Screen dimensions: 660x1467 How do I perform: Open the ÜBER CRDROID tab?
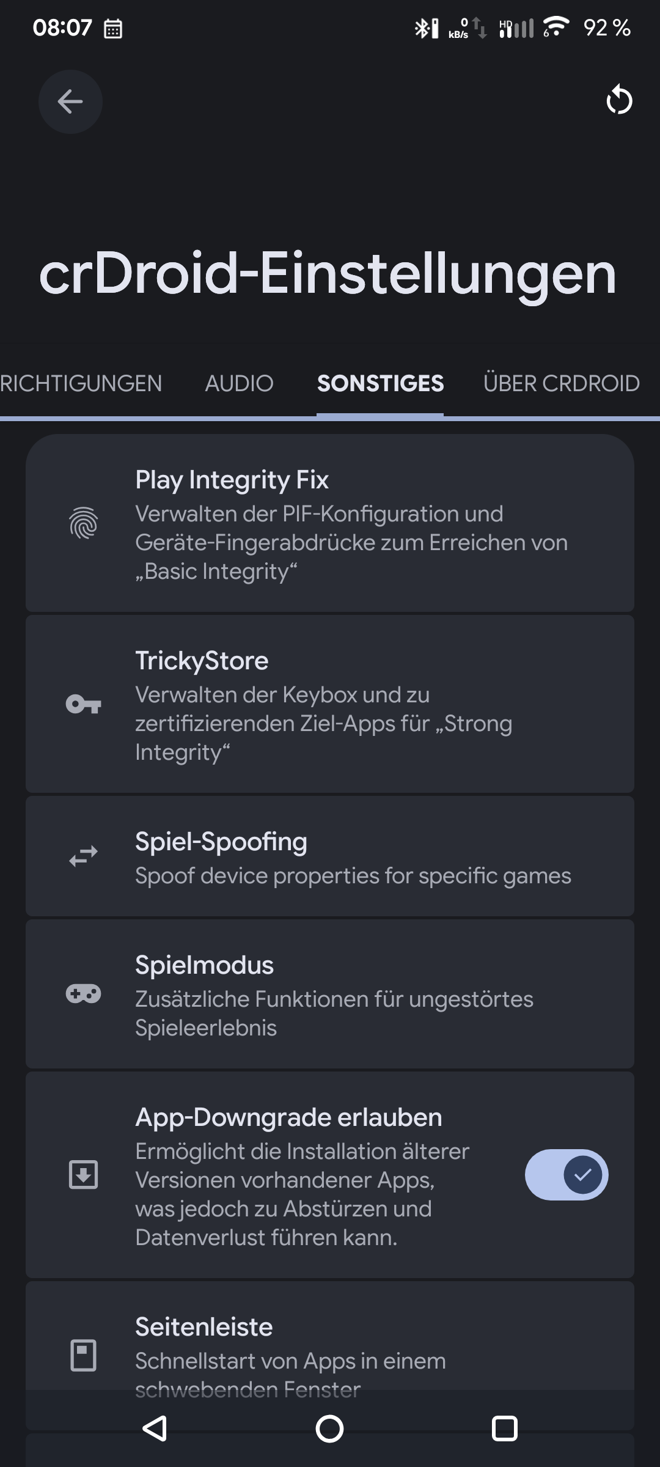pyautogui.click(x=561, y=384)
